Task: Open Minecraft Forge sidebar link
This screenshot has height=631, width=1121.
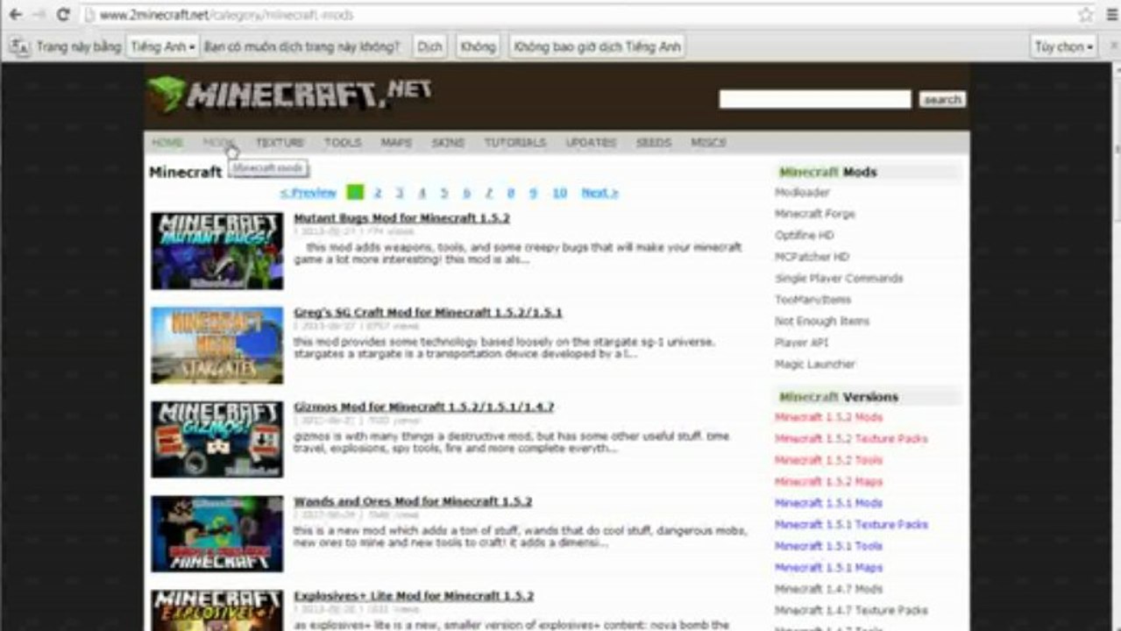Action: click(x=815, y=214)
